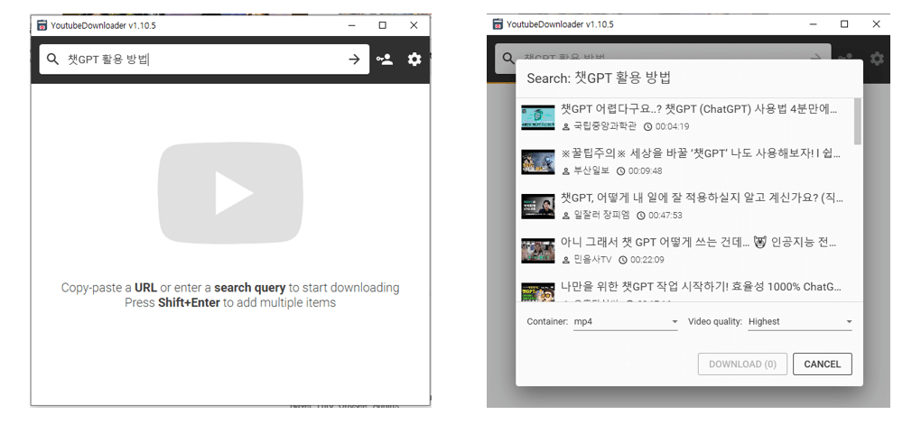Click channel name 일잘러 장피엠
The width and height of the screenshot is (912, 424).
(x=601, y=215)
